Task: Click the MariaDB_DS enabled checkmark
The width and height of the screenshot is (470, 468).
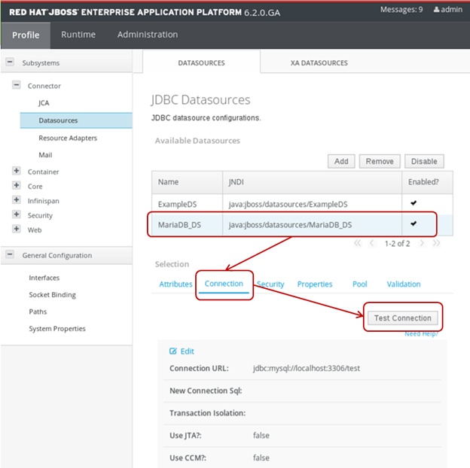Action: click(413, 223)
